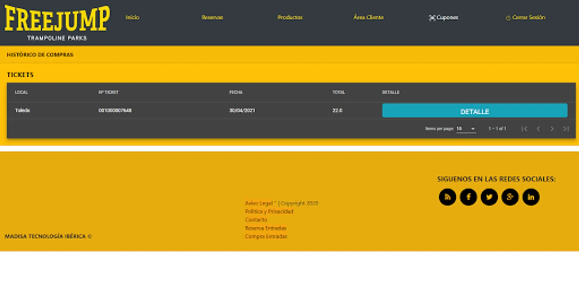Click the DETALLE column header
This screenshot has width=579, height=306.
(x=391, y=92)
